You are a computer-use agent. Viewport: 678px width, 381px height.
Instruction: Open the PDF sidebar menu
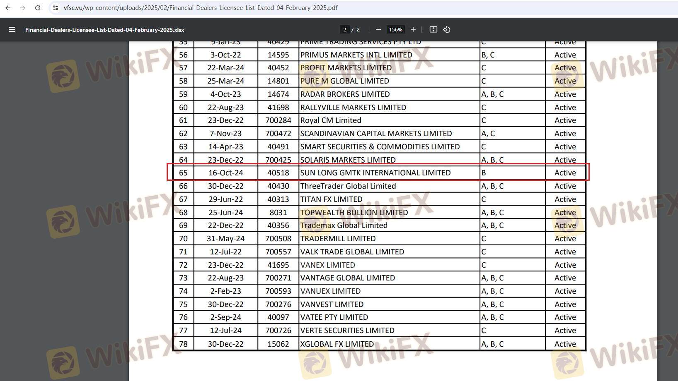click(12, 29)
